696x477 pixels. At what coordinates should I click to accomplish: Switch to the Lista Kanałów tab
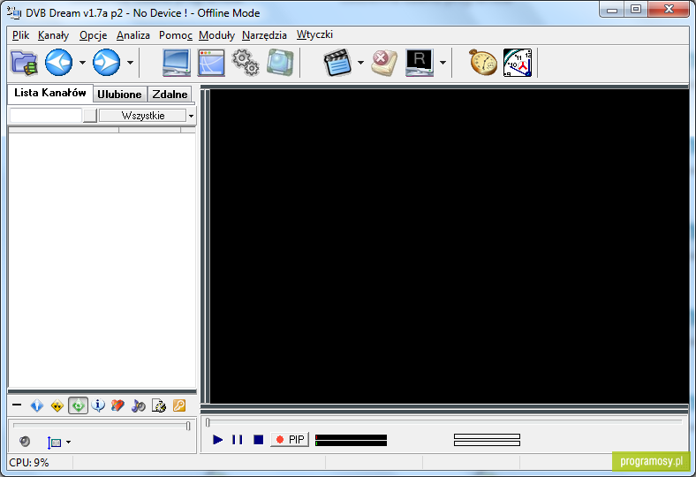pos(50,93)
